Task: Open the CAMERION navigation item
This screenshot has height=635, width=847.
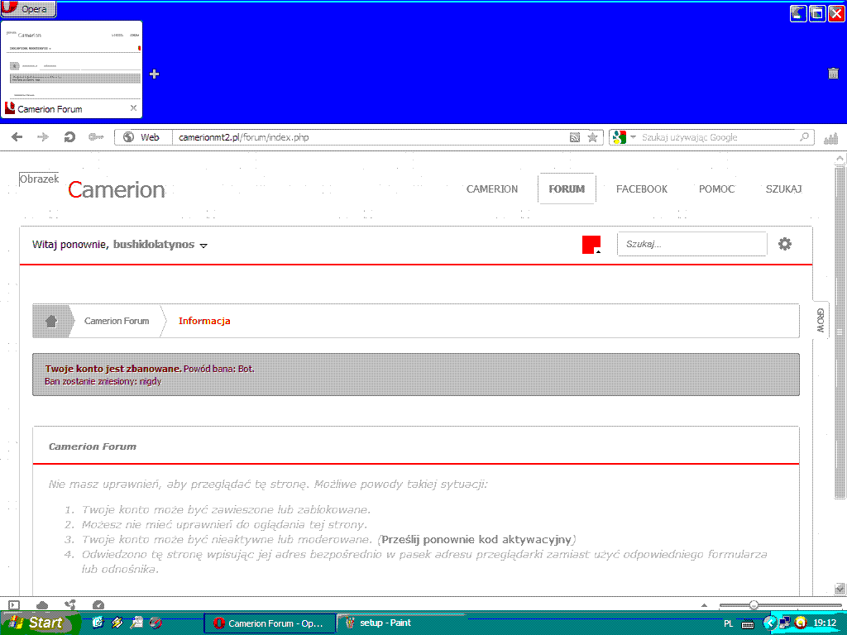Action: point(492,189)
